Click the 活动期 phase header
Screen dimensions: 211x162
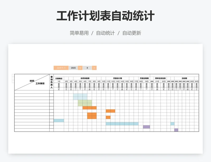(184, 78)
